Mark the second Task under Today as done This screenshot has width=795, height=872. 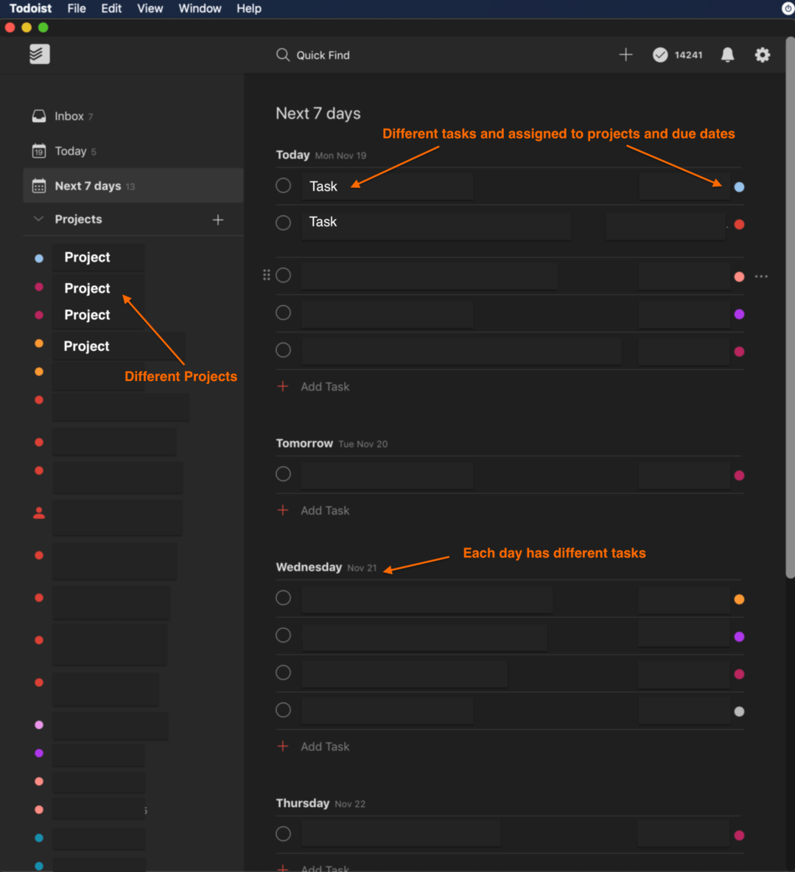click(x=283, y=222)
